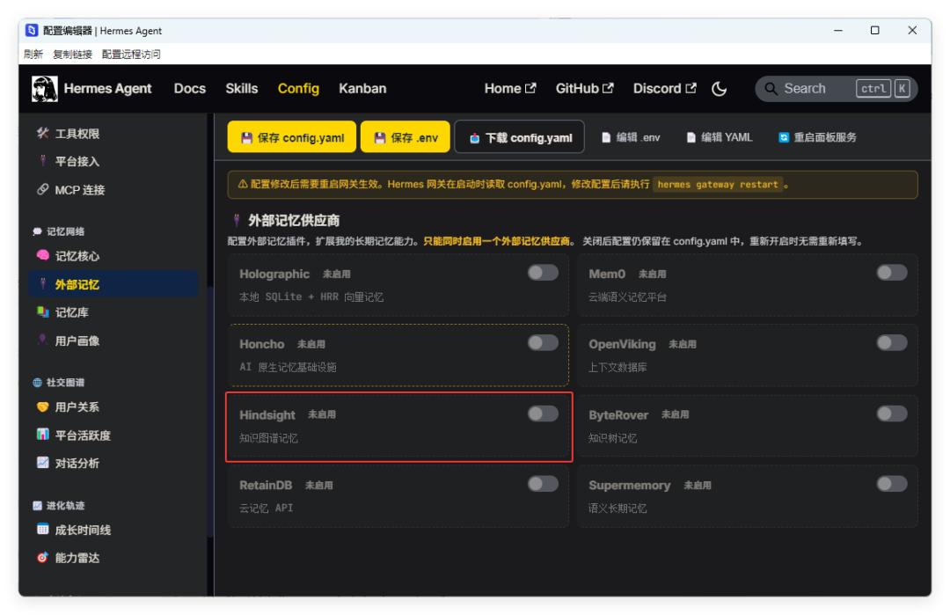Click the hermes gateway restart code text

pos(718,184)
